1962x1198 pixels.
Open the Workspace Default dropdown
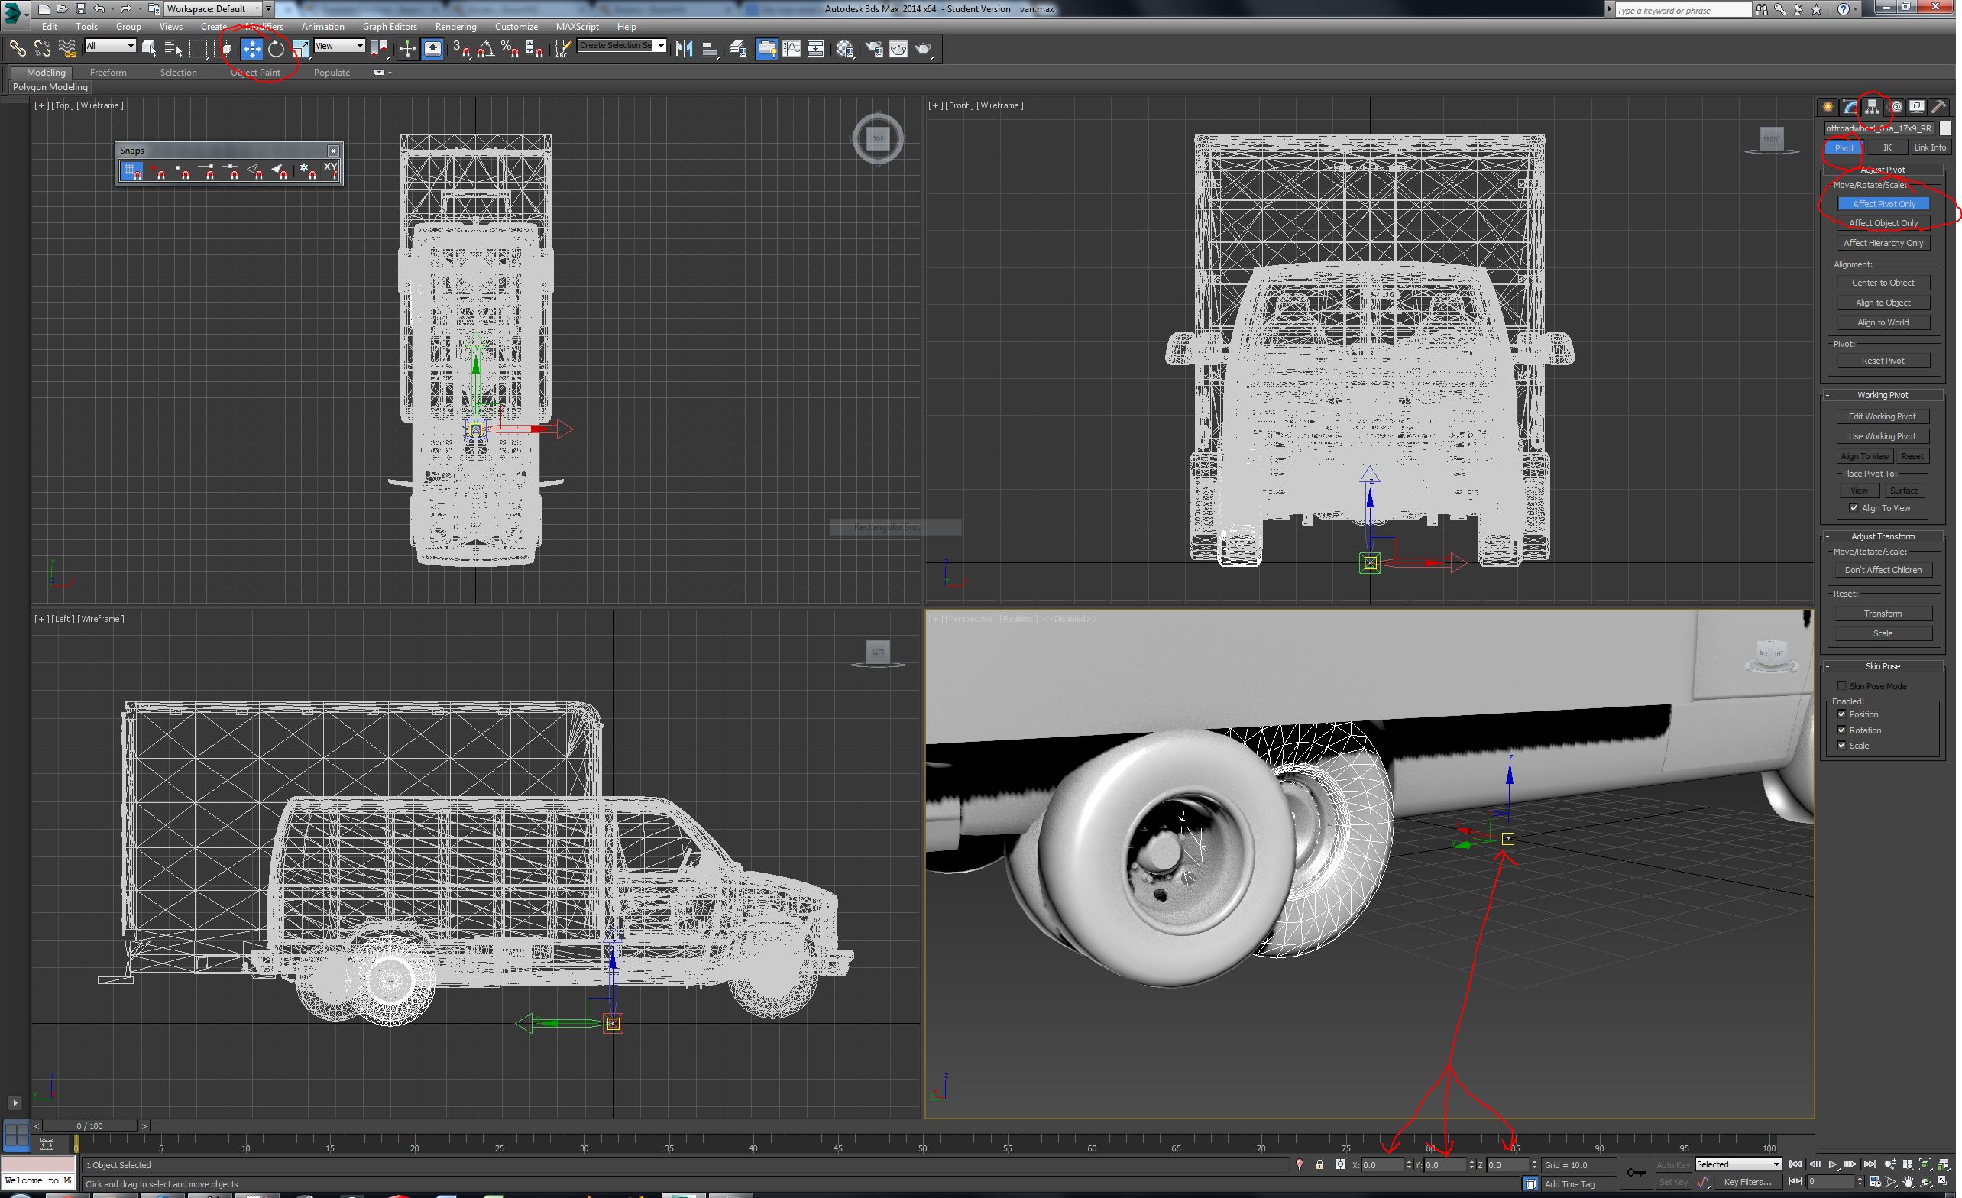pyautogui.click(x=212, y=8)
